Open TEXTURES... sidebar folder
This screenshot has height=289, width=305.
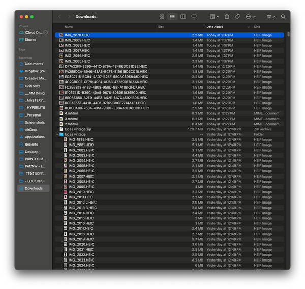33,174
